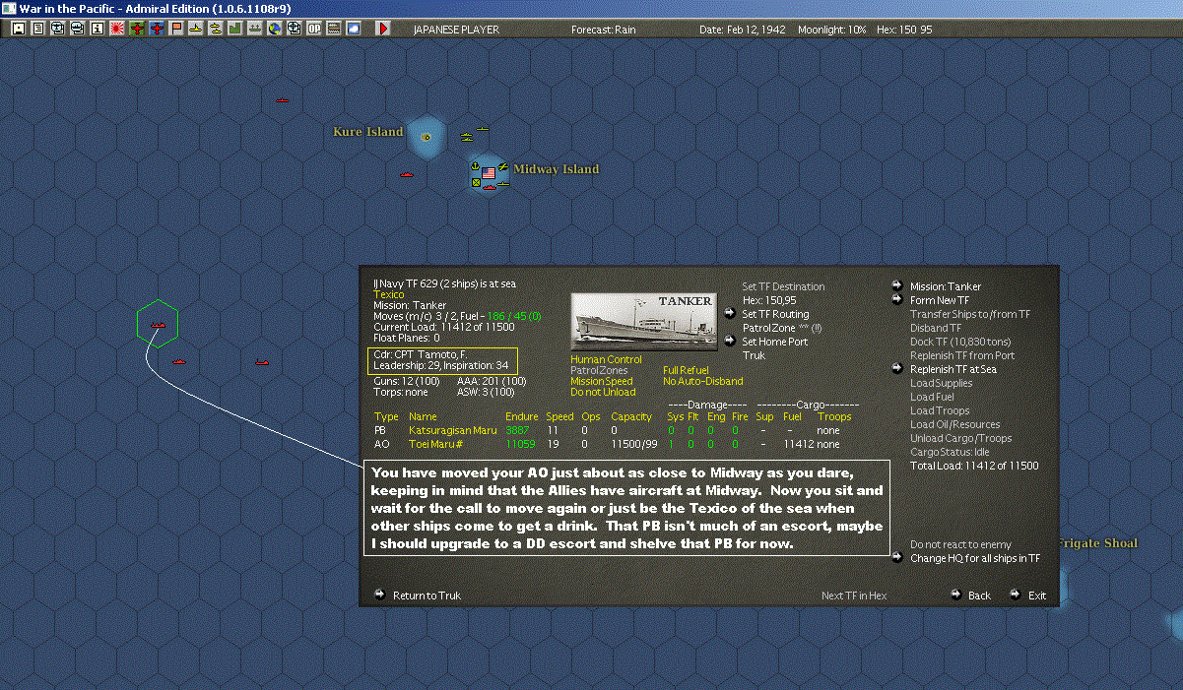This screenshot has height=690, width=1183.
Task: Click the orange flag toolbar icon
Action: click(x=176, y=29)
